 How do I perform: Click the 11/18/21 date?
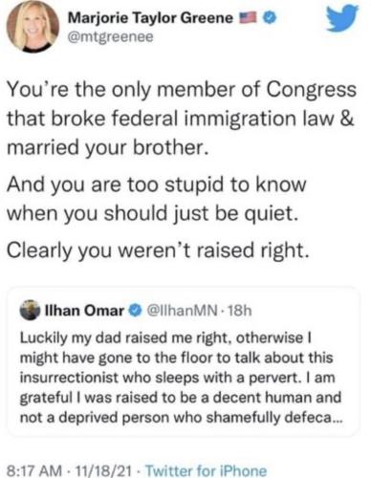(101, 470)
